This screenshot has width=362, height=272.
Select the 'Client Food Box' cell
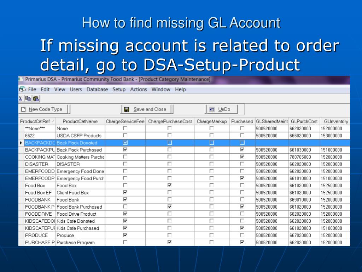80,192
